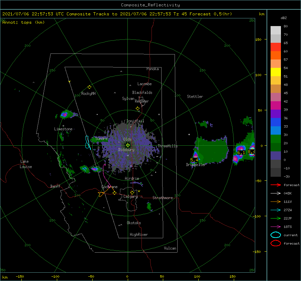Click the dBZ legend heading
The height and width of the screenshot is (281, 301).
[284, 18]
